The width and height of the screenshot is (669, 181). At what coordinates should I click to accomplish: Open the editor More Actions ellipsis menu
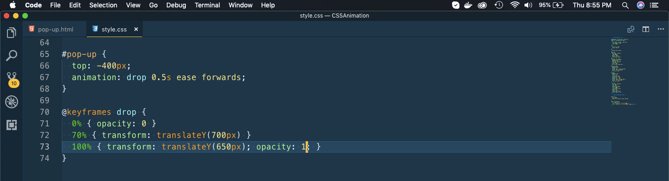click(x=661, y=29)
